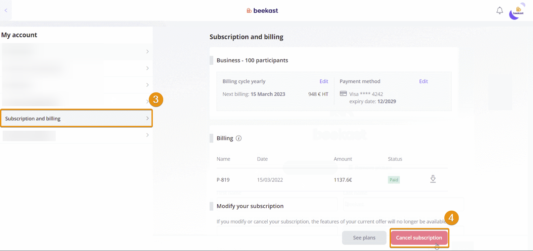The height and width of the screenshot is (251, 533).
Task: Expand the first My account row chevron
Action: pos(147,51)
